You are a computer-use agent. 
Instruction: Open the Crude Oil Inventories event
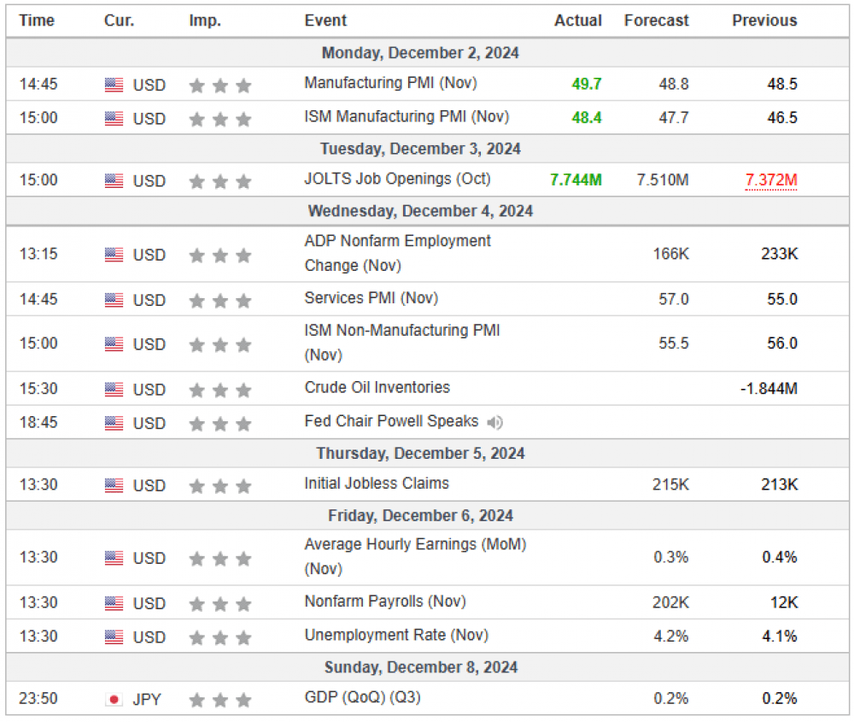(x=377, y=387)
